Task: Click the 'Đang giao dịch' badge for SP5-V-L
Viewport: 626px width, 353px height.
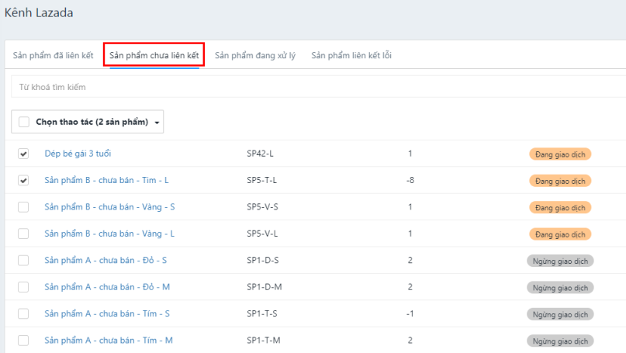Action: 560,234
